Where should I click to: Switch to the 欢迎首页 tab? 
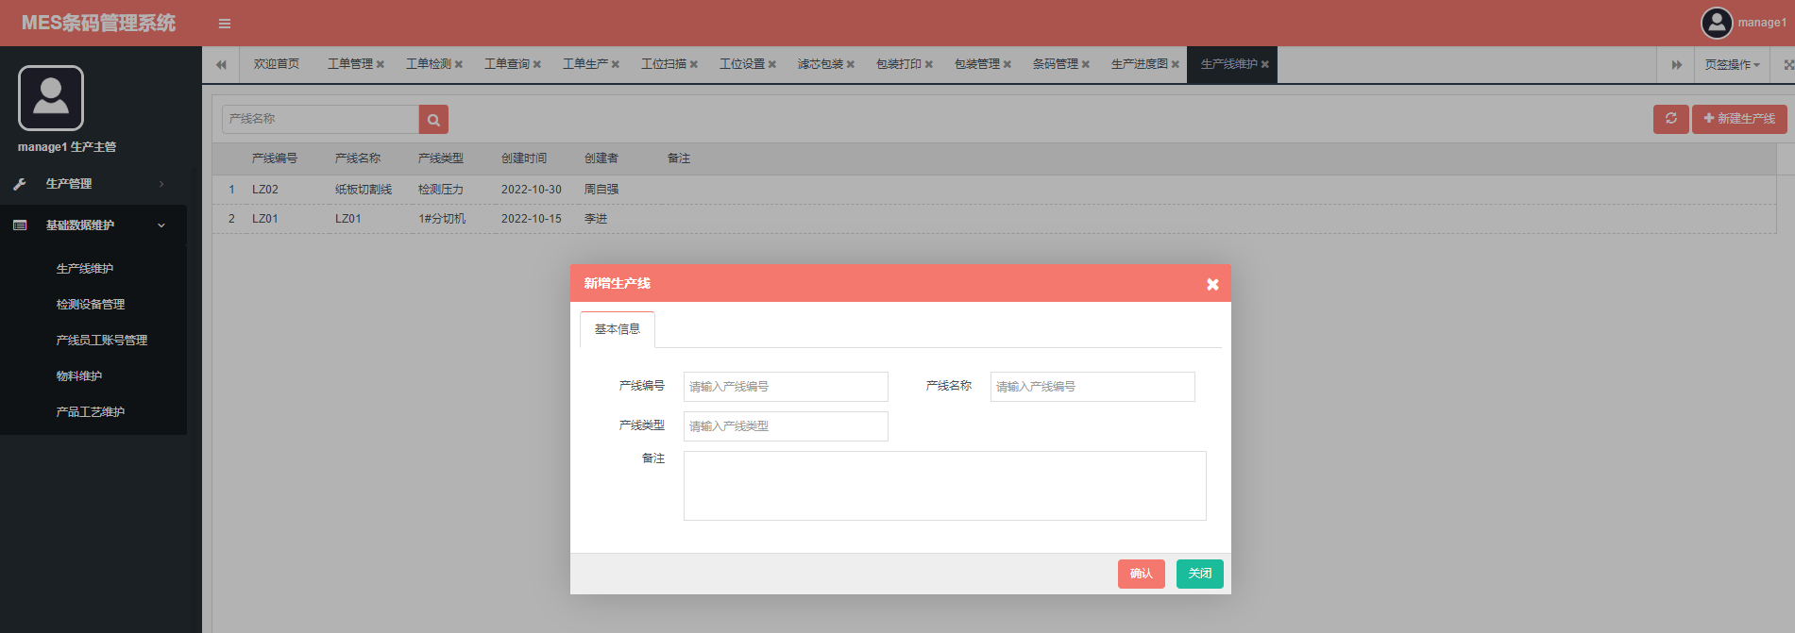coord(277,64)
